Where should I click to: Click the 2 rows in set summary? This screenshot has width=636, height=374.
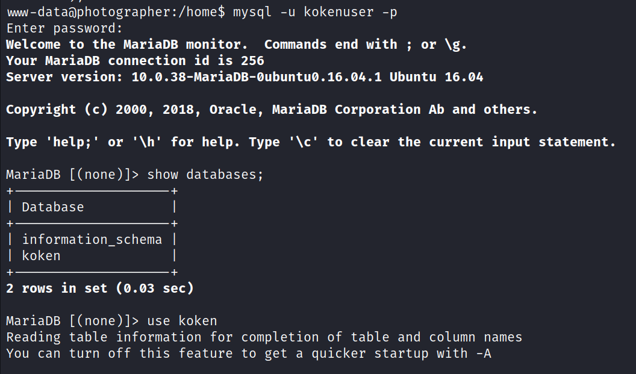click(100, 288)
